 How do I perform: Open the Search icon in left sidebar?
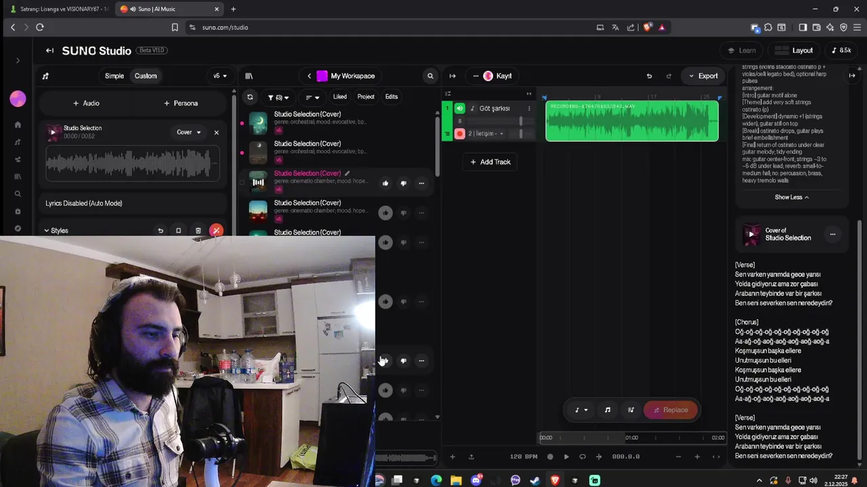[18, 194]
